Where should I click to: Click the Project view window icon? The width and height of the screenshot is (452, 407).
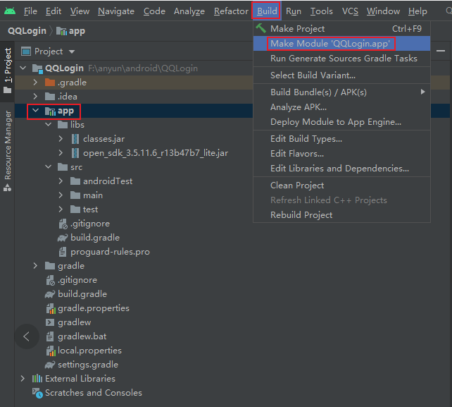(26, 51)
